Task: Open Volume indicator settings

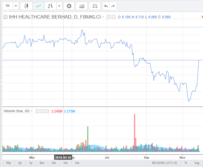Action: 42,111
